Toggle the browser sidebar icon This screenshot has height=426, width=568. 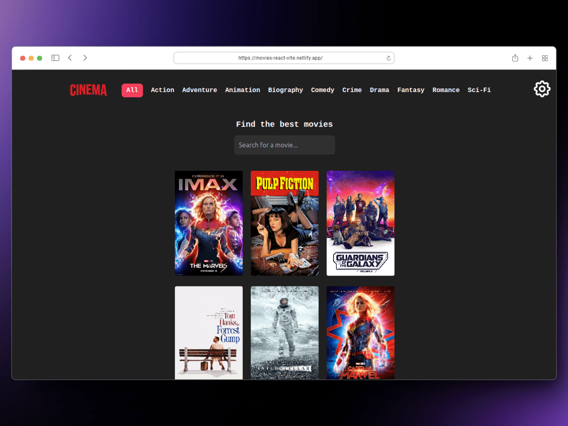55,58
